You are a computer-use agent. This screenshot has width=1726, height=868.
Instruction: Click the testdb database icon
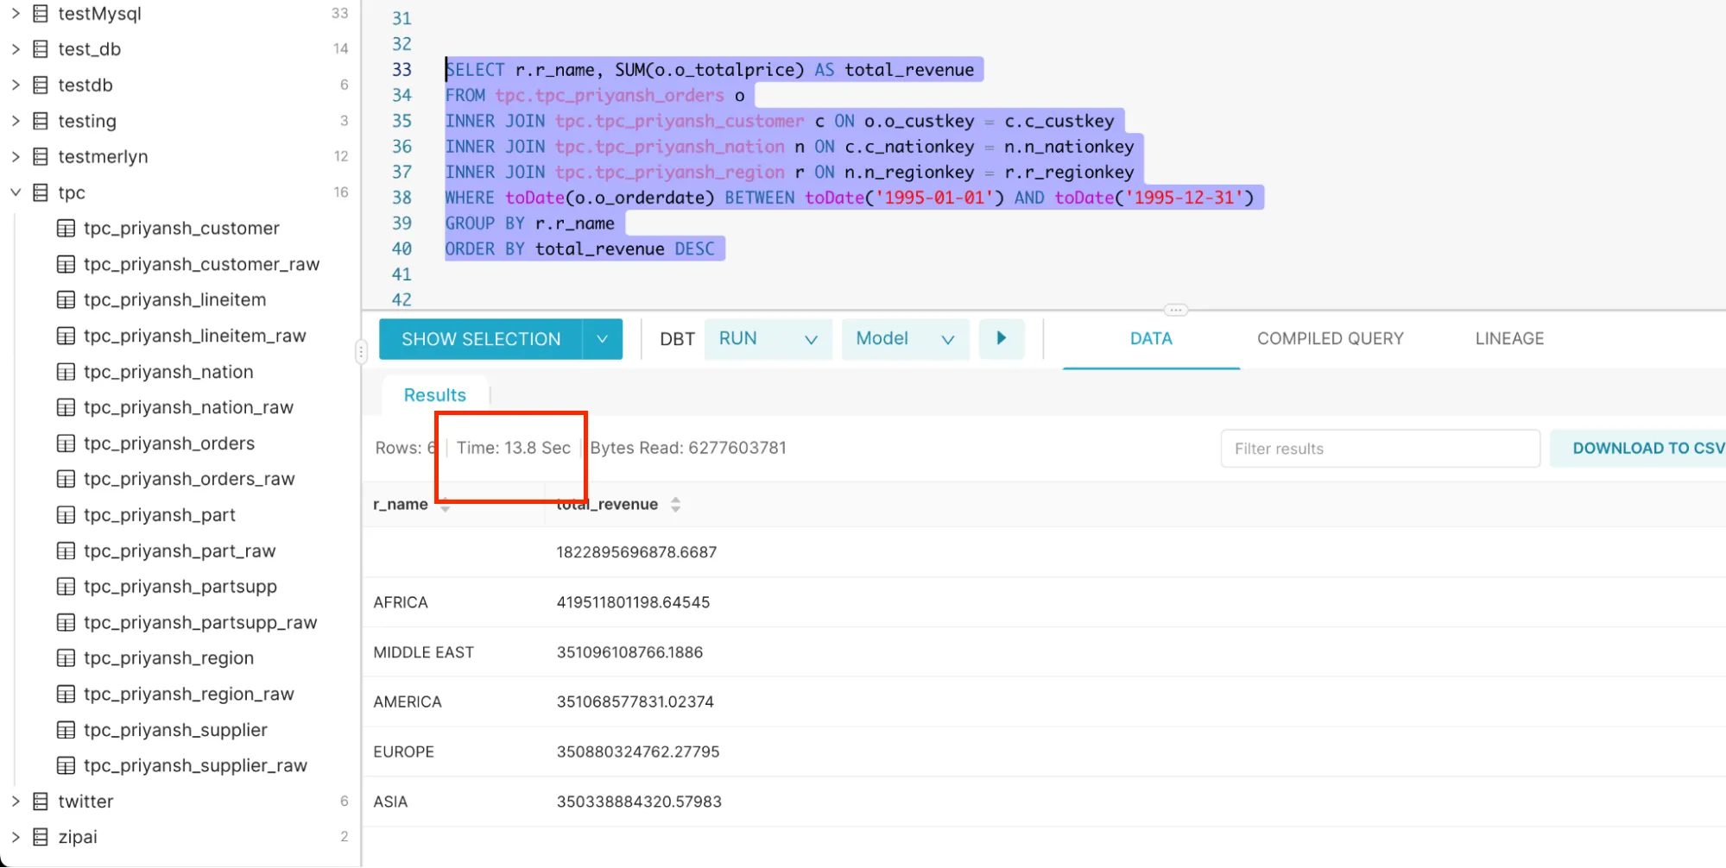point(41,85)
